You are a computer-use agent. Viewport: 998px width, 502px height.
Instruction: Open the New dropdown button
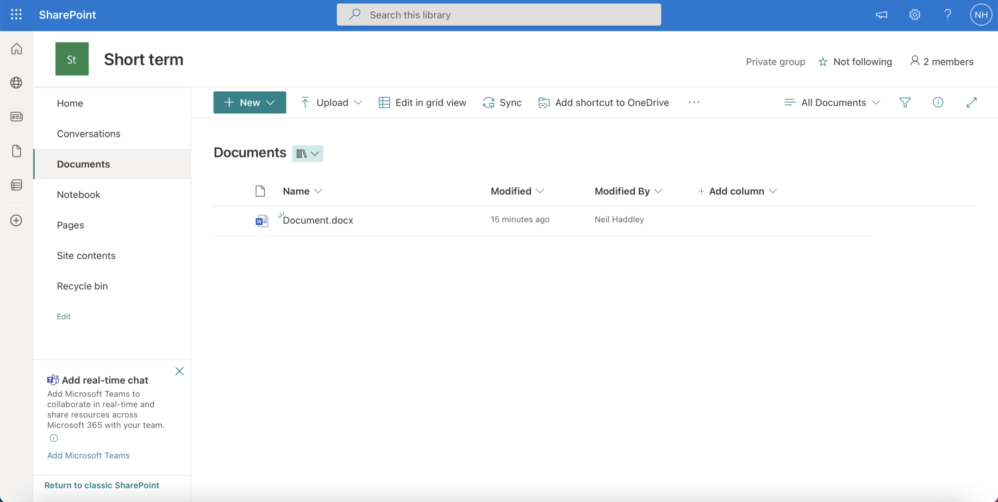click(x=249, y=102)
